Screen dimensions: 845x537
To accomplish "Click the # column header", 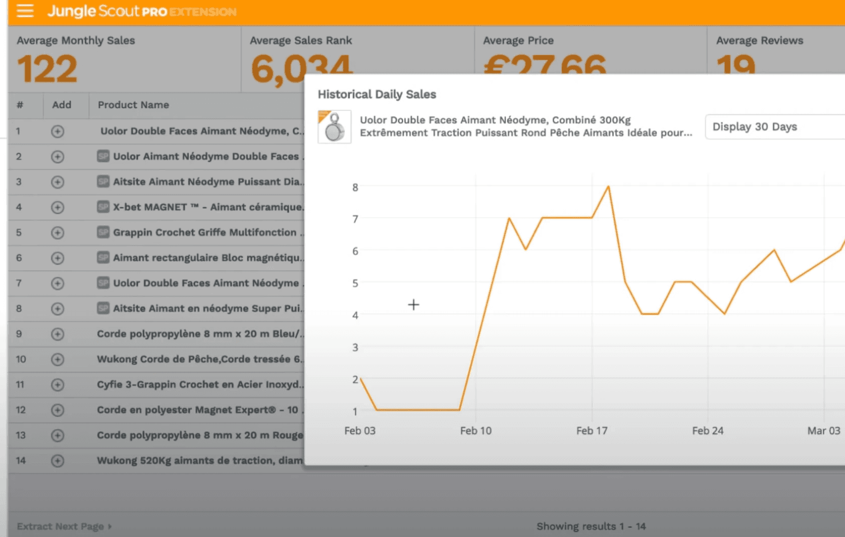I will pyautogui.click(x=20, y=105).
